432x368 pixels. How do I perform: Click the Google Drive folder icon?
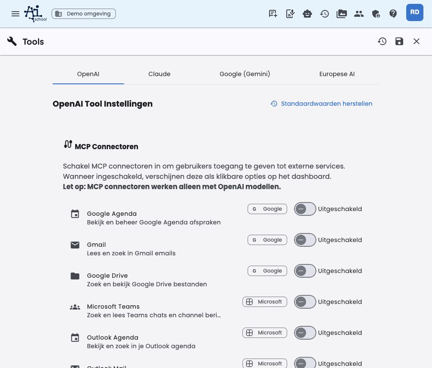coord(75,276)
